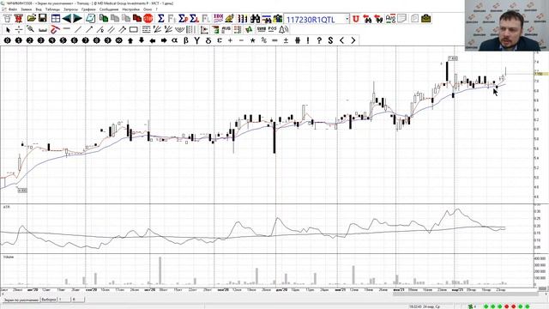Click the blue Sigma icon
549x309 pixels.
pyautogui.click(x=160, y=19)
